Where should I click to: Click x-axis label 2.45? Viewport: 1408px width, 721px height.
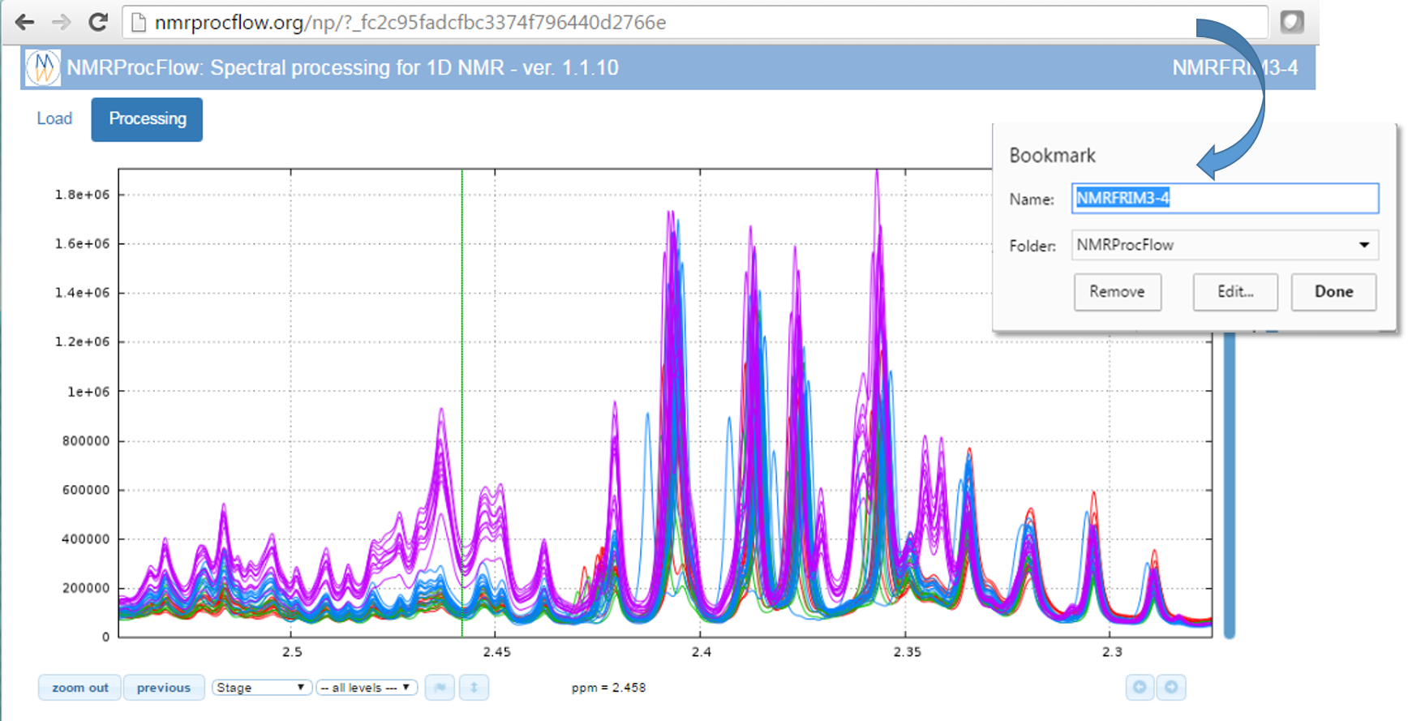coord(496,652)
